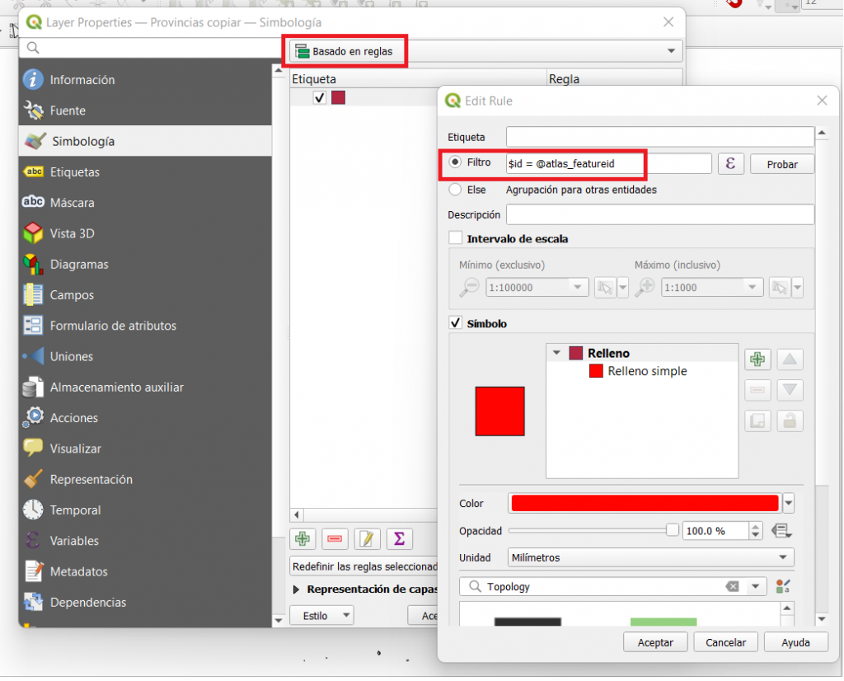Enable the Intervalo de escala checkbox
This screenshot has height=681, width=844.
[x=455, y=238]
